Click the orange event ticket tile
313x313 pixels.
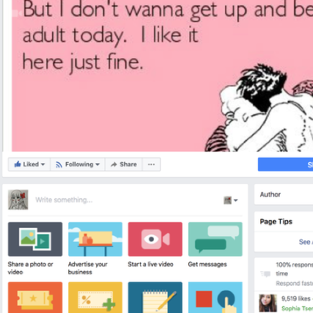coord(35,297)
